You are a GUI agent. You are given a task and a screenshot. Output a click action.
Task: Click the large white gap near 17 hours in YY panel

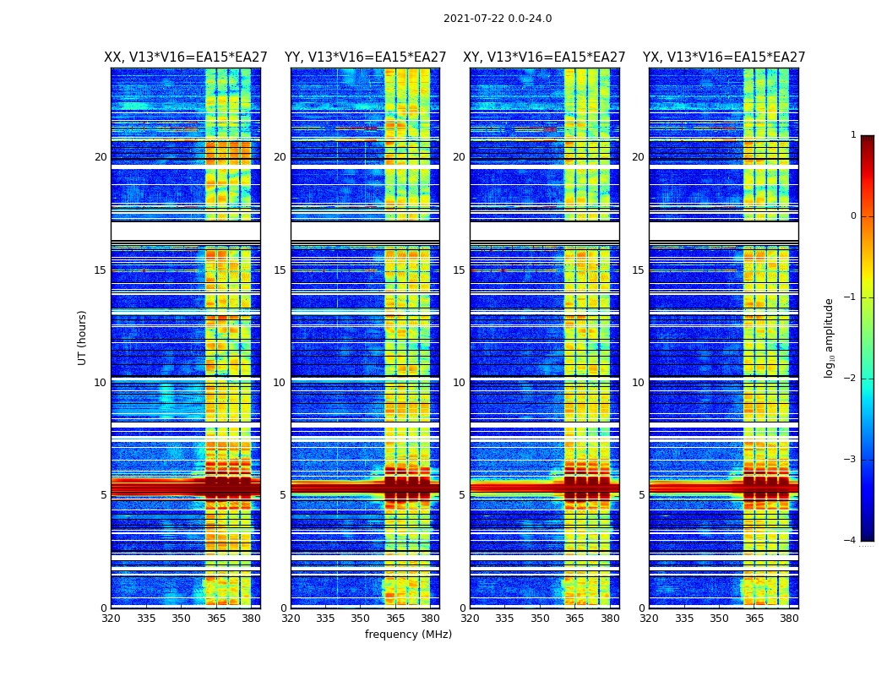366,232
